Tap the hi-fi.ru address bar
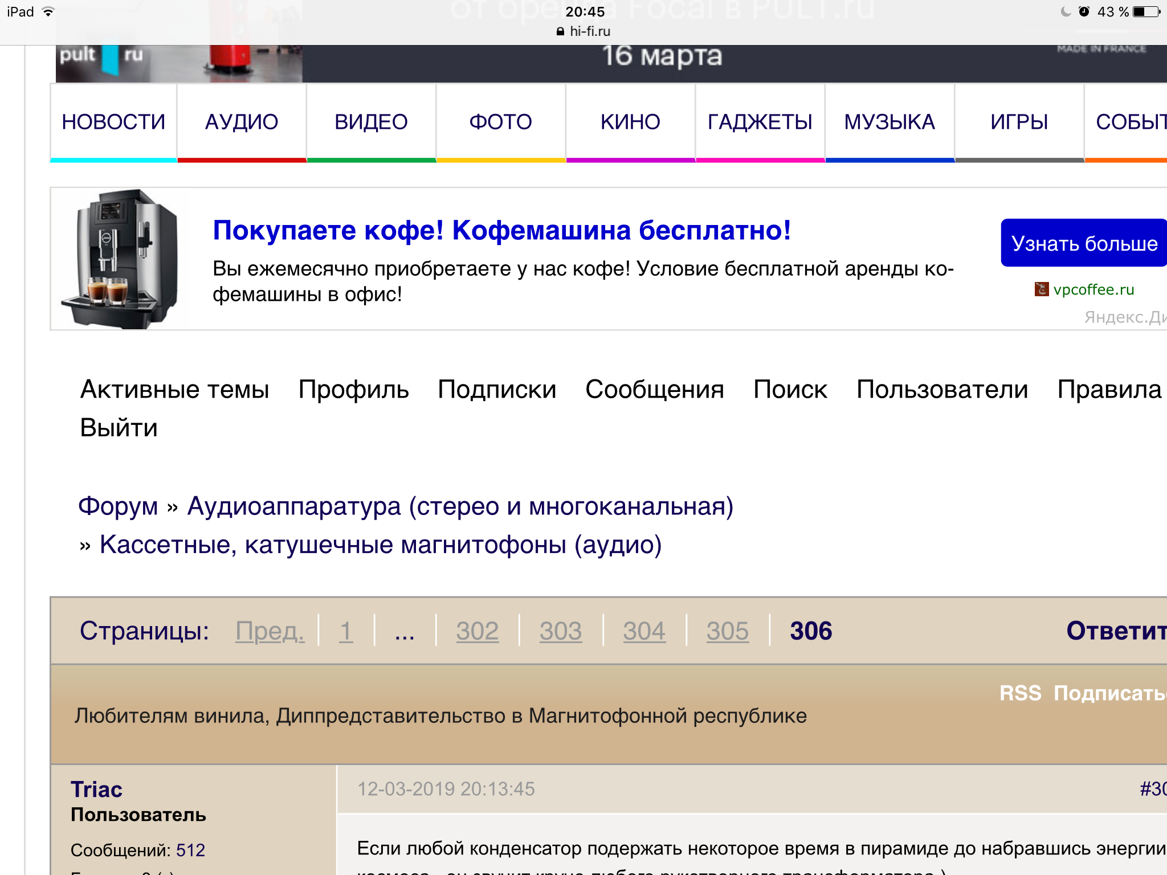The height and width of the screenshot is (875, 1167). click(x=589, y=31)
